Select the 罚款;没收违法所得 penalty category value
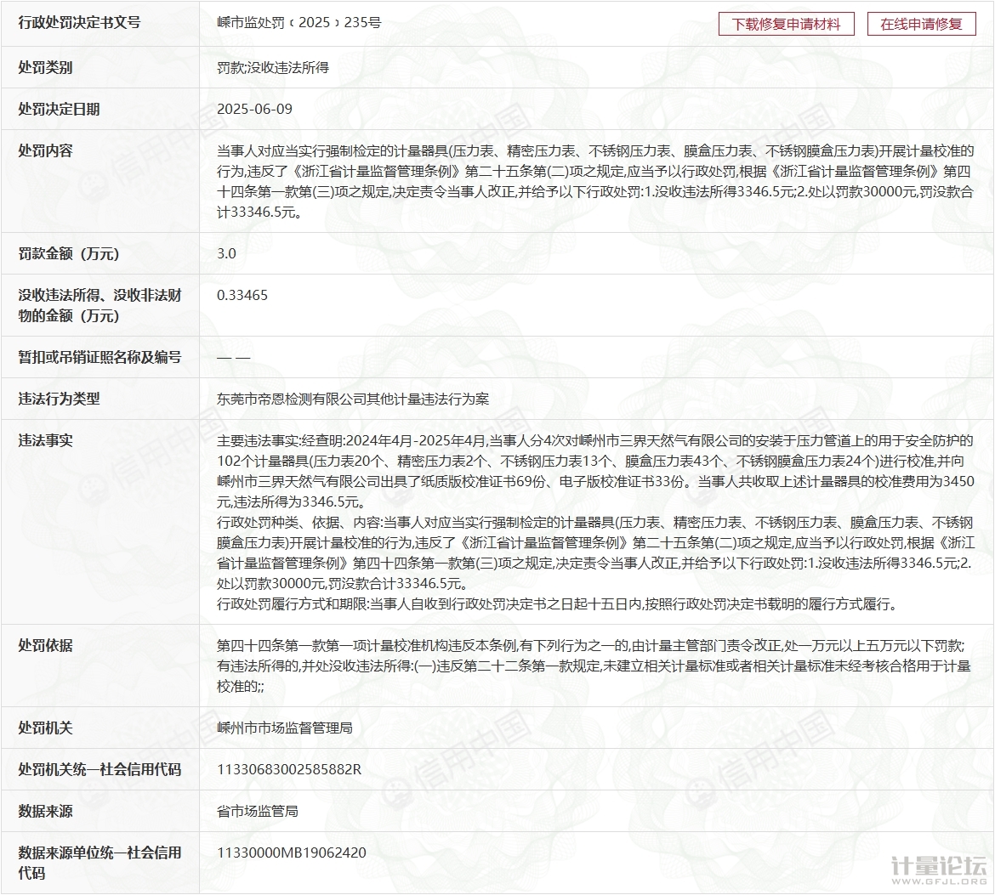Screen dimensions: 995x895 coord(272,67)
